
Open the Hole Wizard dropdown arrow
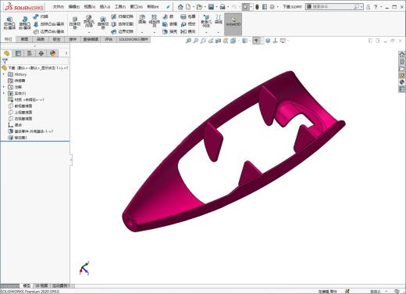[89, 32]
